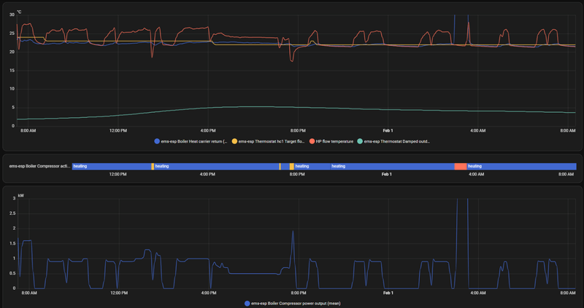584x308 pixels.
Task: Select the red segment in the compressor activity timeline
Action: click(461, 166)
